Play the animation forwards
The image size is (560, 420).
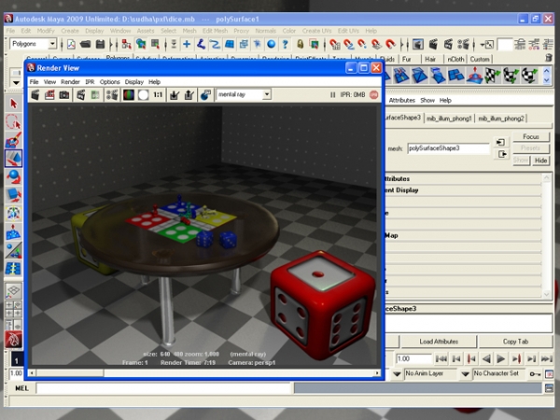tap(500, 359)
